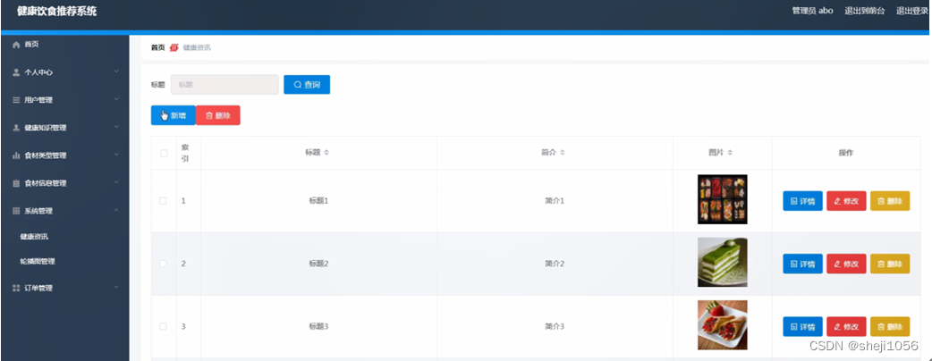Click 详情 button for row 标题2
The height and width of the screenshot is (361, 932).
(802, 264)
